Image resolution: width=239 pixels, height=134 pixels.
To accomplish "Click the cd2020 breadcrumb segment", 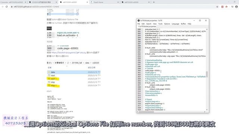I will [x=96, y=63].
